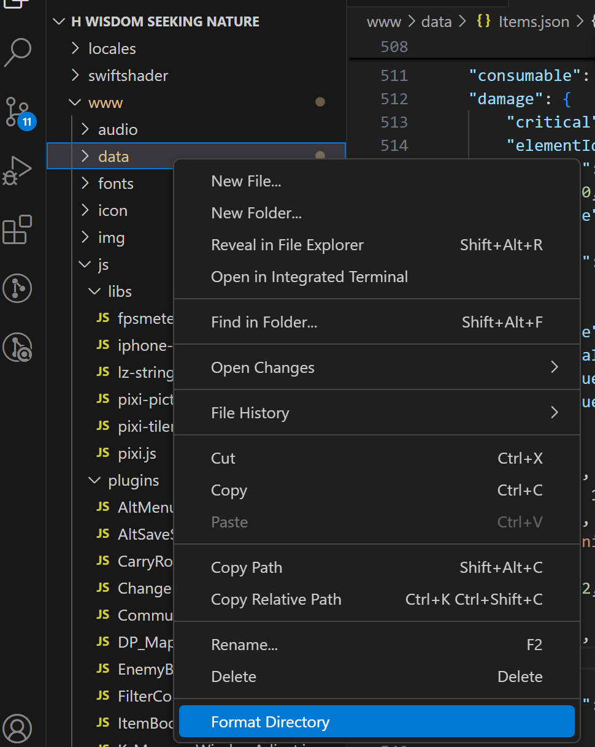Click the JS icon beside pixi.js
The width and height of the screenshot is (595, 747).
[103, 453]
